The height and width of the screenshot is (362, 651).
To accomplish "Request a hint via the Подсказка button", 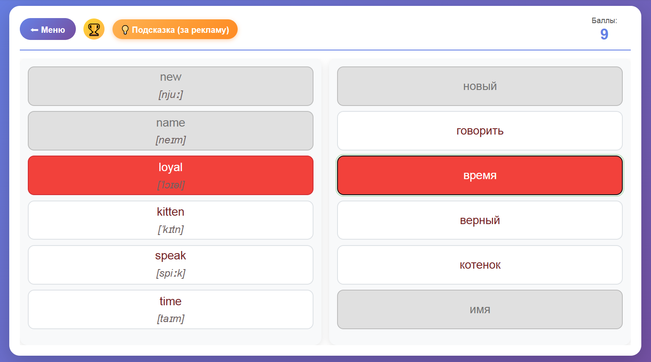I will coord(175,29).
